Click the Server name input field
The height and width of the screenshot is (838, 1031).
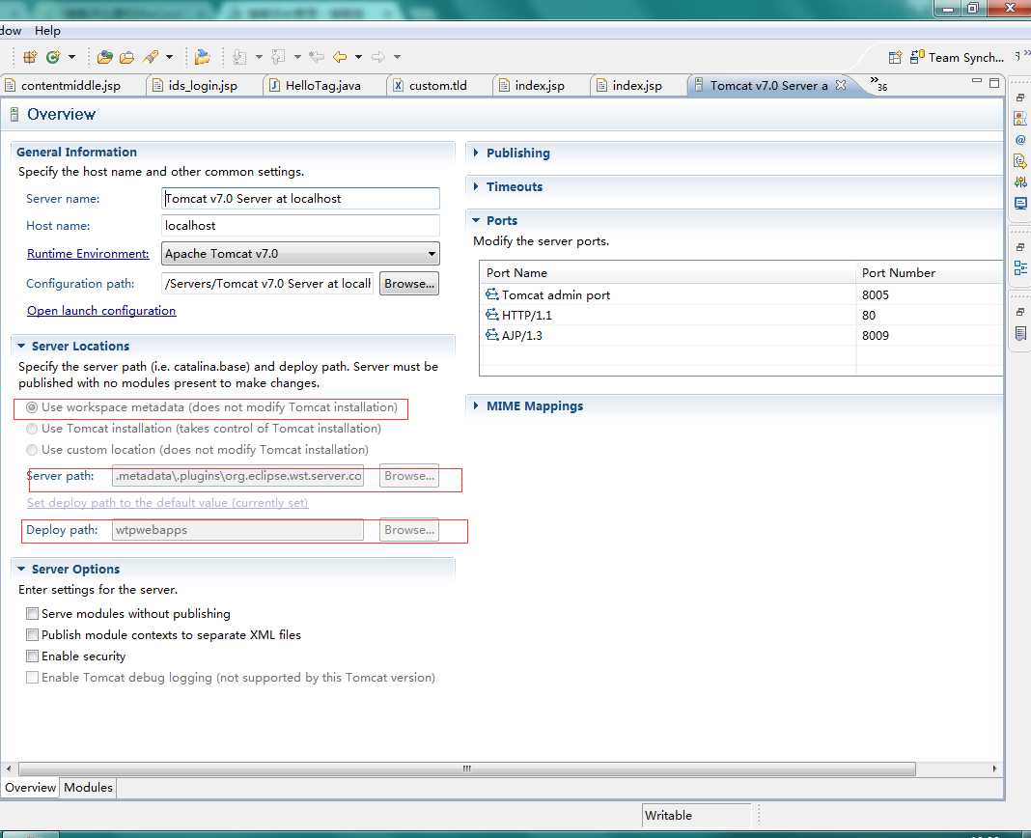(300, 199)
